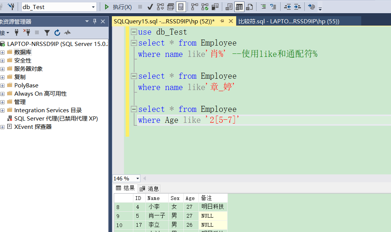Switch to 消息 messages tab

pos(149,189)
